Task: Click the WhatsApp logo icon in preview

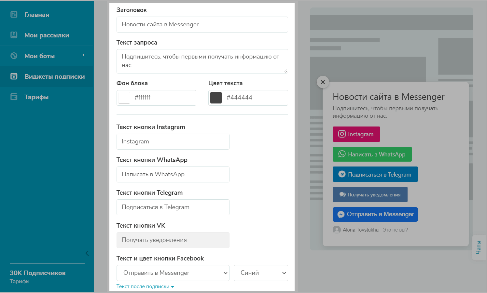Action: click(x=342, y=154)
